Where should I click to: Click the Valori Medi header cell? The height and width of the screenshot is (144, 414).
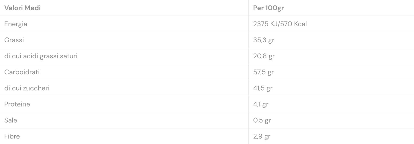(x=124, y=8)
